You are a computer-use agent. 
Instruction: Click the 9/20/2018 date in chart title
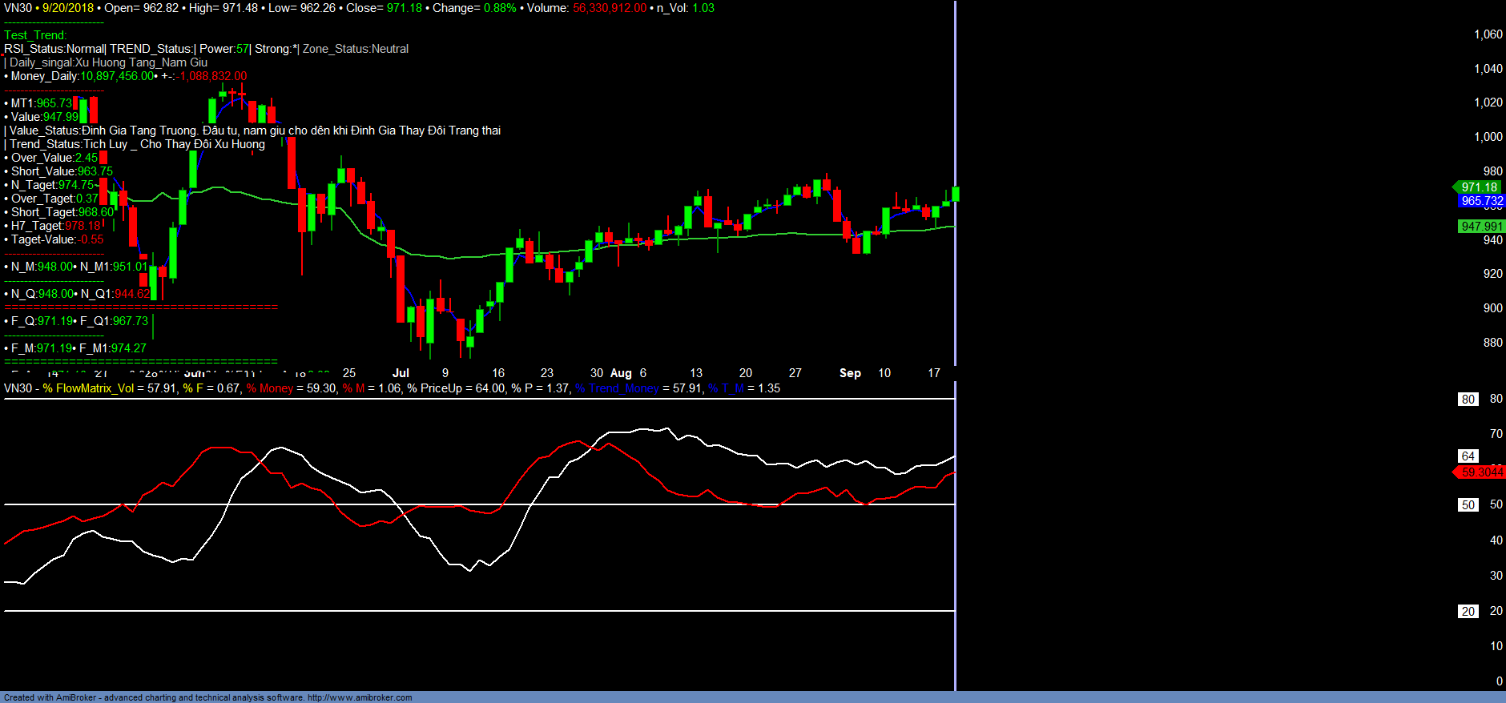[x=68, y=8]
